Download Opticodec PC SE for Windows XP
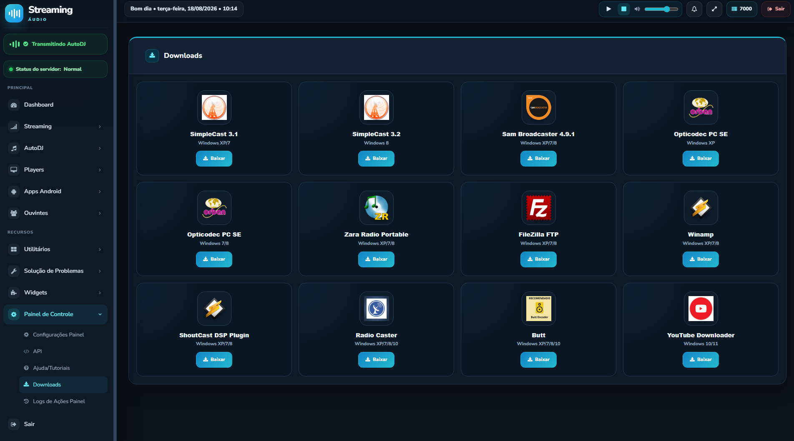Viewport: 794px width, 441px height. [x=701, y=159]
